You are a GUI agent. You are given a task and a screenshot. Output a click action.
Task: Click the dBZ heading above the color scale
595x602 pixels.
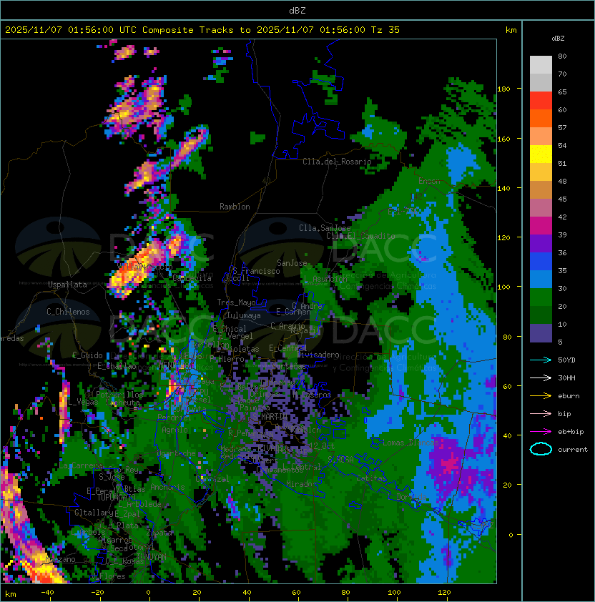click(x=558, y=39)
